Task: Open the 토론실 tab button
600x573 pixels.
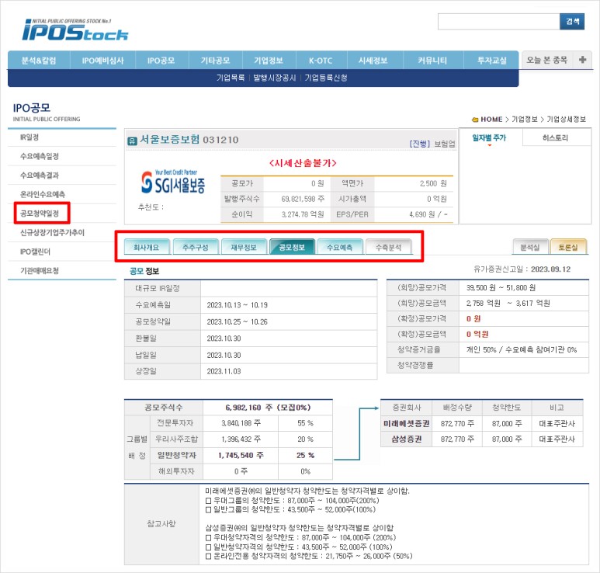Action: (568, 247)
